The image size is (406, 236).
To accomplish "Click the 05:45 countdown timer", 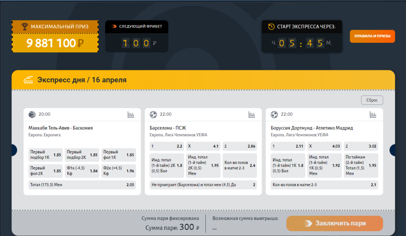I will click(x=302, y=43).
